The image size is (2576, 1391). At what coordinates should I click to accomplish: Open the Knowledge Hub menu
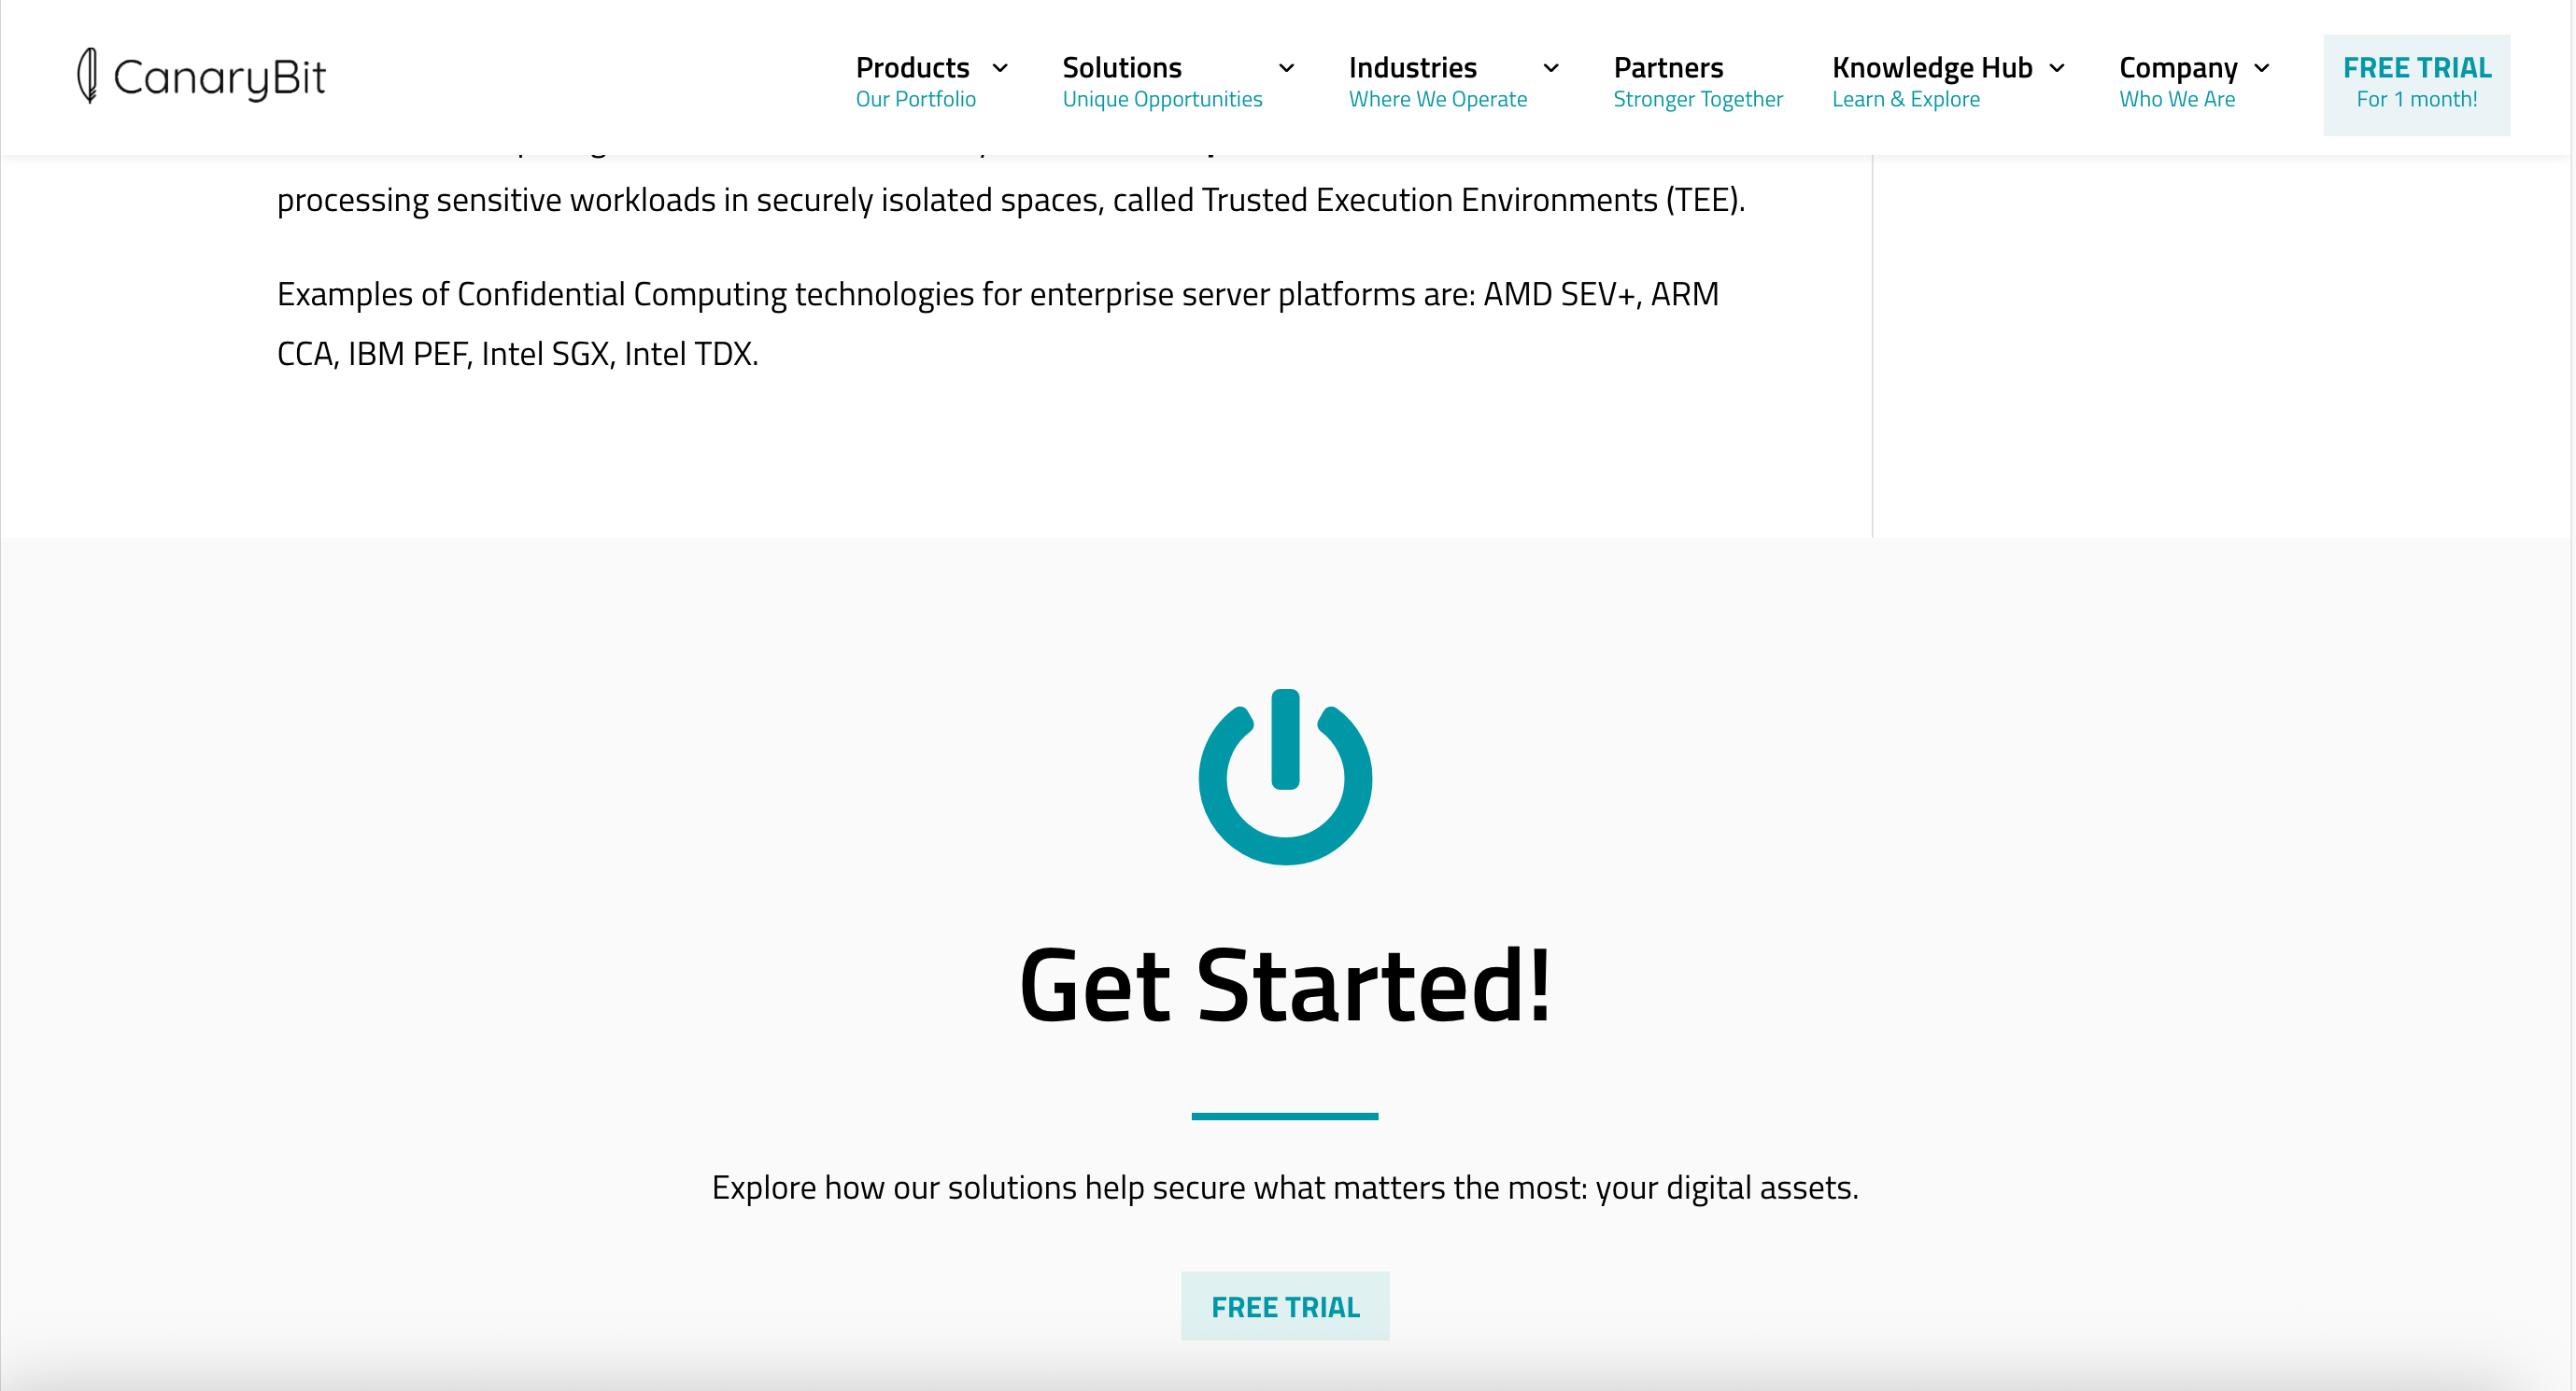coord(1931,68)
